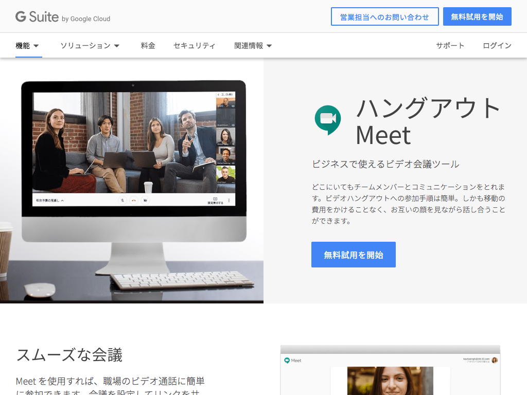Expand the 関連情報 dropdown
The height and width of the screenshot is (395, 527).
click(253, 46)
